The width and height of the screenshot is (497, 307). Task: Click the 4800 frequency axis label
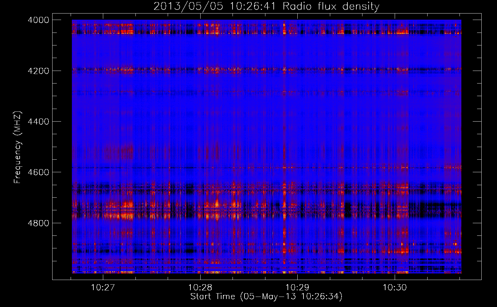38,223
